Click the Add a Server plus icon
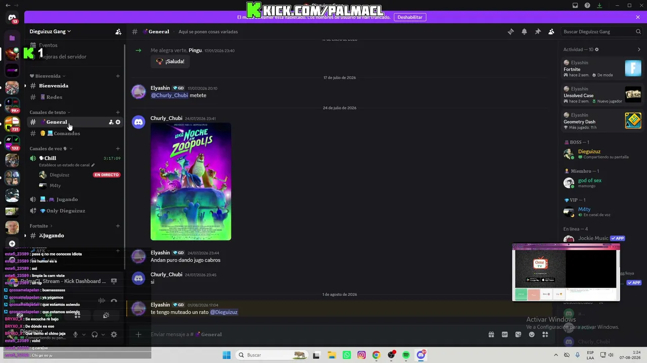Screen dimensions: 647x363 [x=12, y=244]
